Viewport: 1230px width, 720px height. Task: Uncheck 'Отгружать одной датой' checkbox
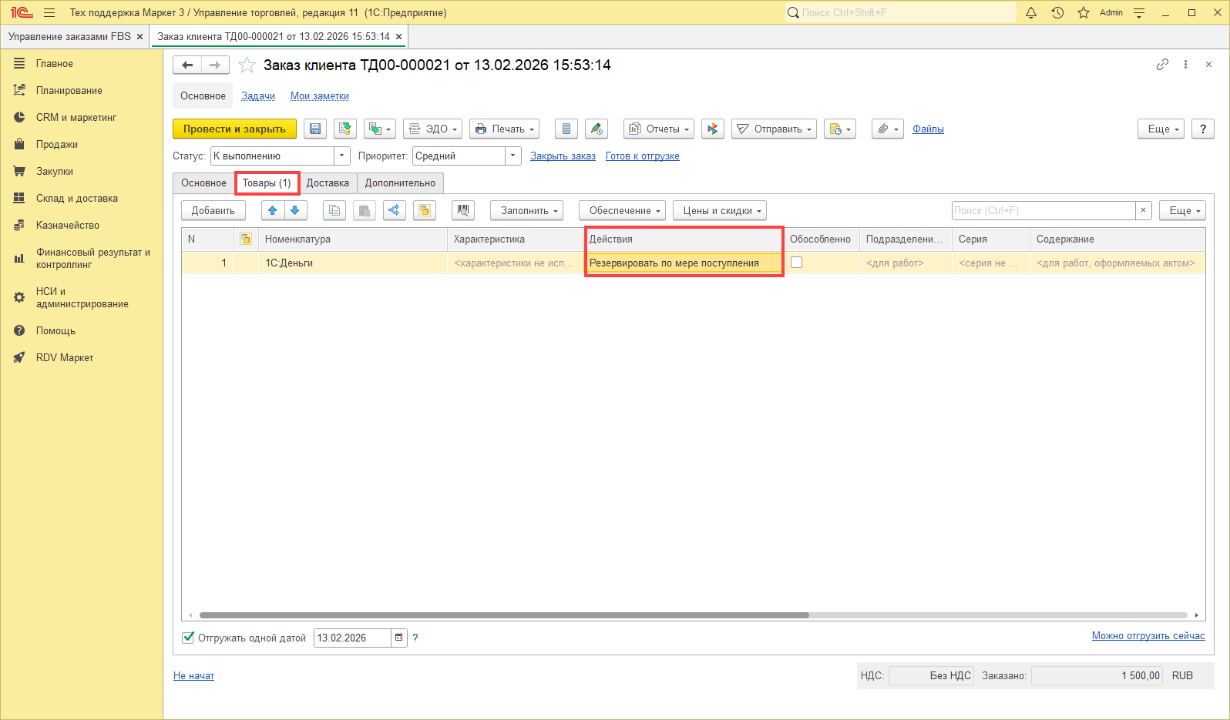click(188, 638)
